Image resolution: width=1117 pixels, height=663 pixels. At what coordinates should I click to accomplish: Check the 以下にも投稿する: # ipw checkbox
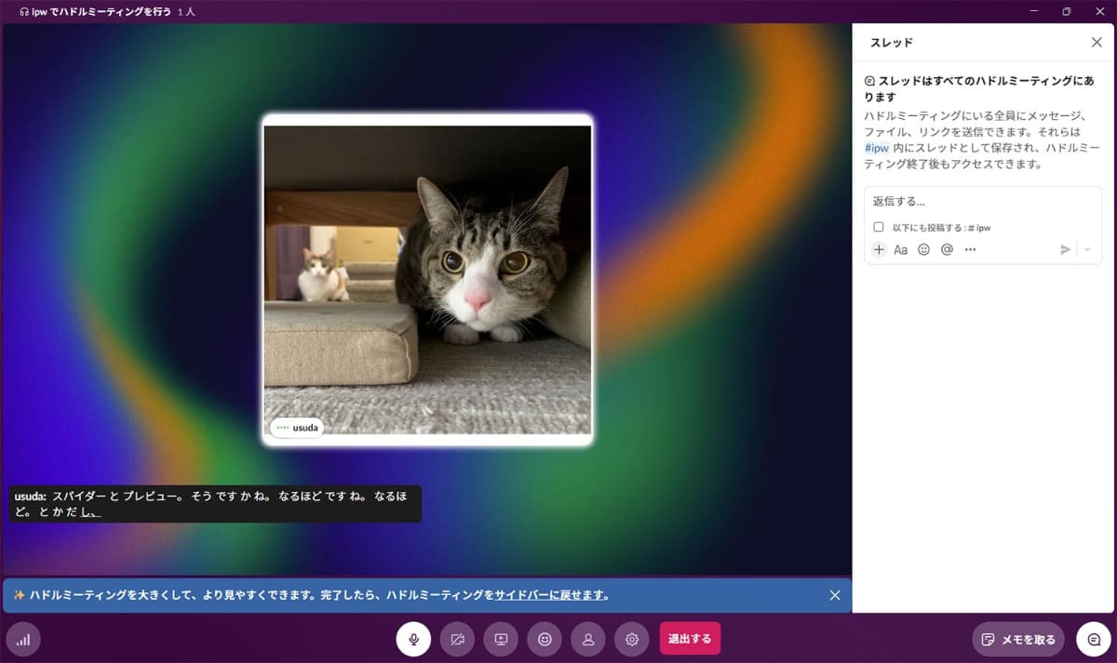pos(878,227)
